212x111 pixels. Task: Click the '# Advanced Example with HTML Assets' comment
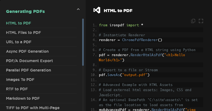click(x=136, y=85)
